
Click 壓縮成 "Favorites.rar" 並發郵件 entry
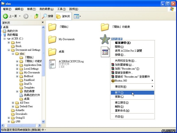click(x=132, y=76)
